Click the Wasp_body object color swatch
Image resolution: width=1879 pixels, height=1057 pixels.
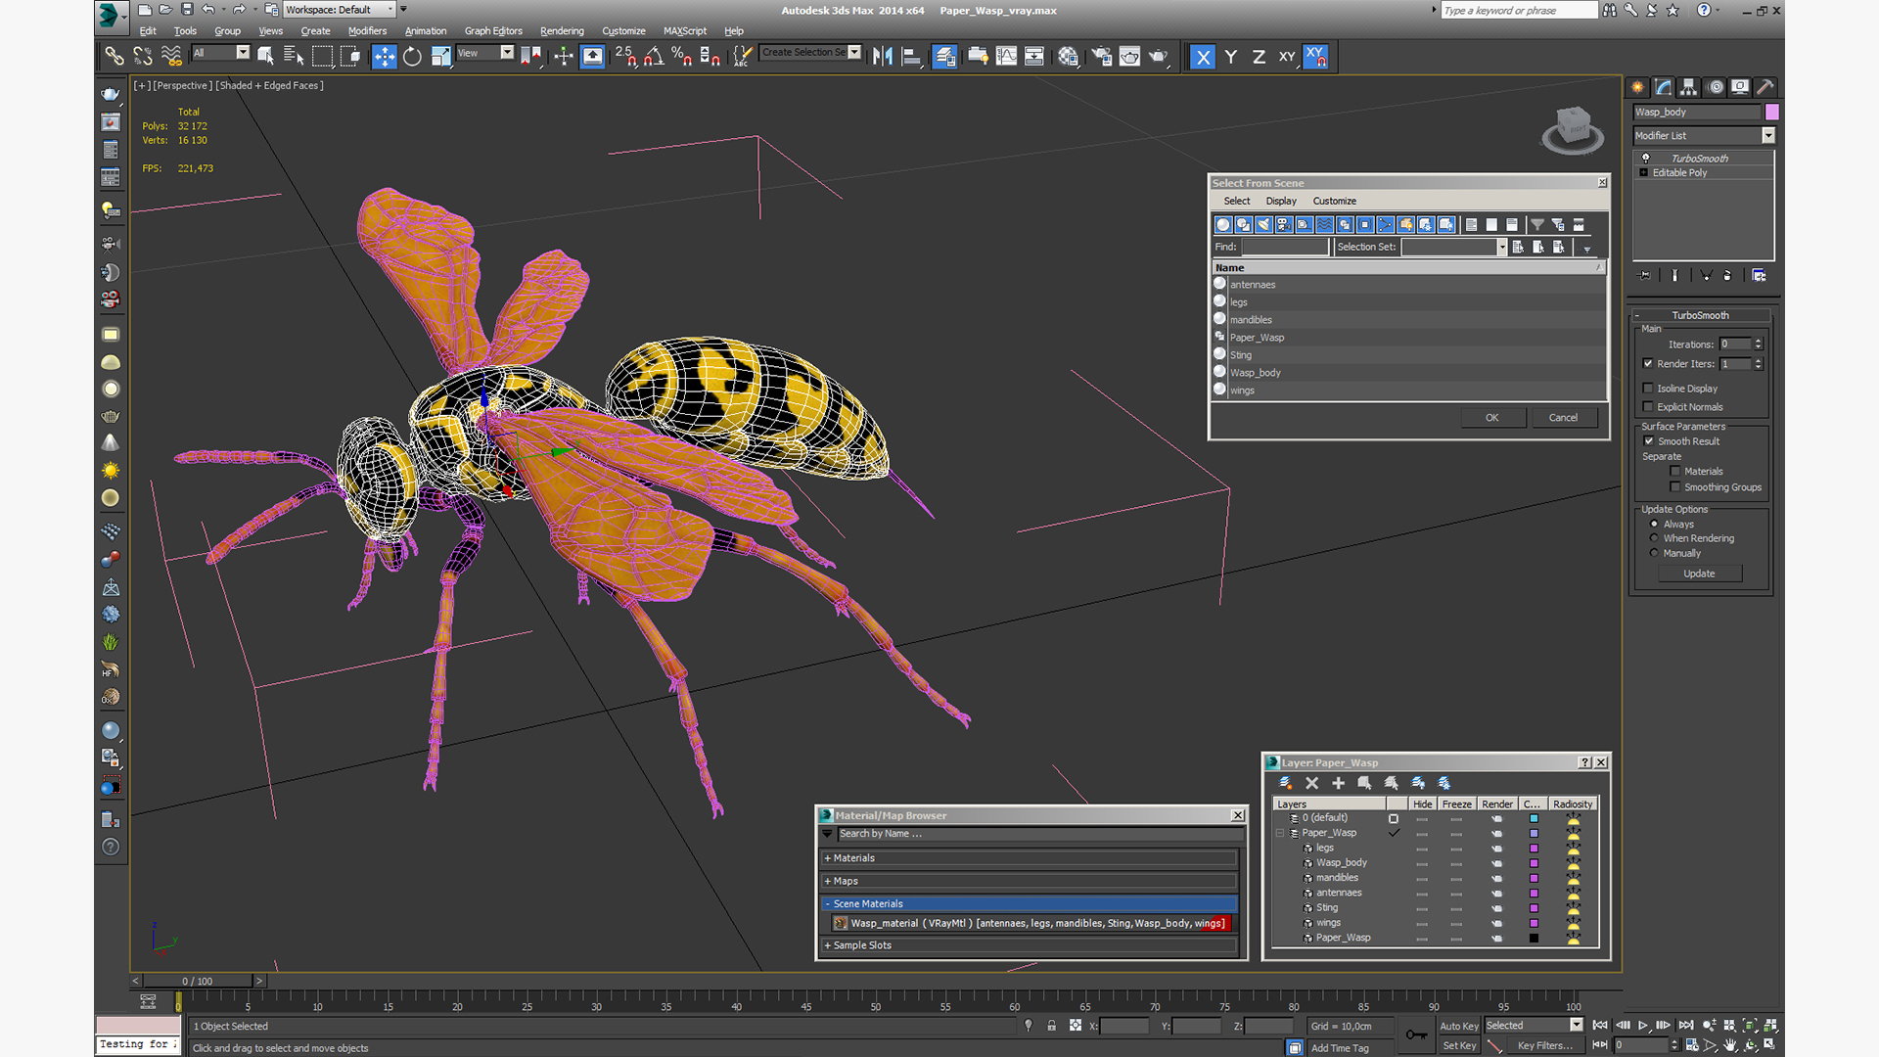(x=1772, y=113)
